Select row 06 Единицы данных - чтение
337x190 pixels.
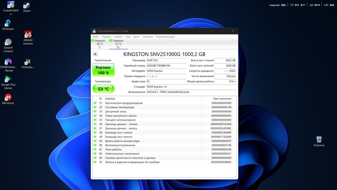(163, 124)
